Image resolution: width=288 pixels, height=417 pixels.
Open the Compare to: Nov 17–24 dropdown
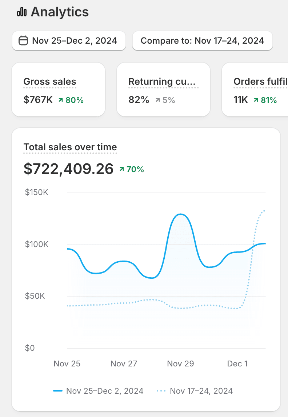[x=202, y=40]
